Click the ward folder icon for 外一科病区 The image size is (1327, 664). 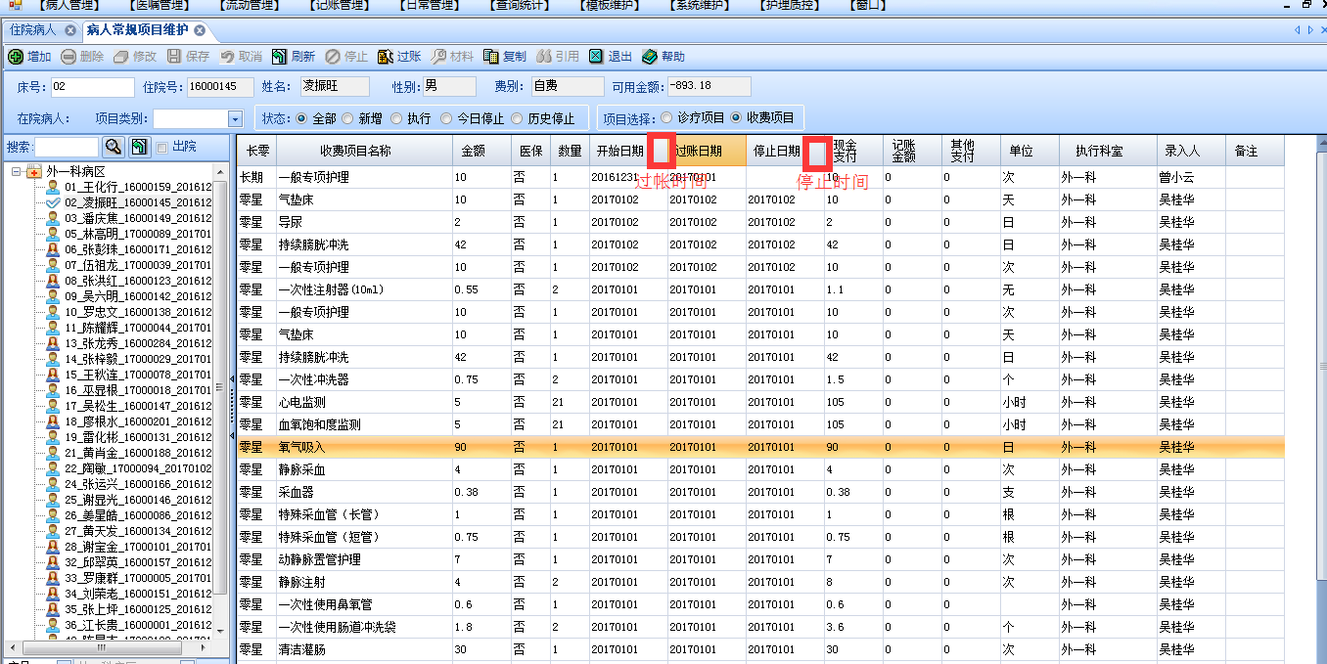(34, 171)
